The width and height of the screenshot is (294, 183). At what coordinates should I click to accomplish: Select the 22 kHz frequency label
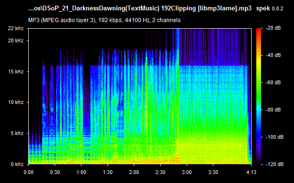click(16, 29)
